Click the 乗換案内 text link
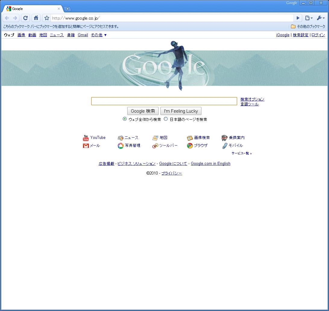The image size is (329, 311). pos(237,138)
